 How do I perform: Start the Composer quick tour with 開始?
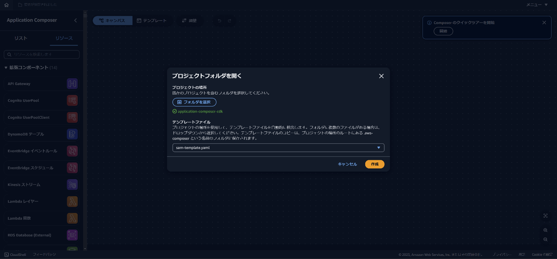pyautogui.click(x=443, y=31)
